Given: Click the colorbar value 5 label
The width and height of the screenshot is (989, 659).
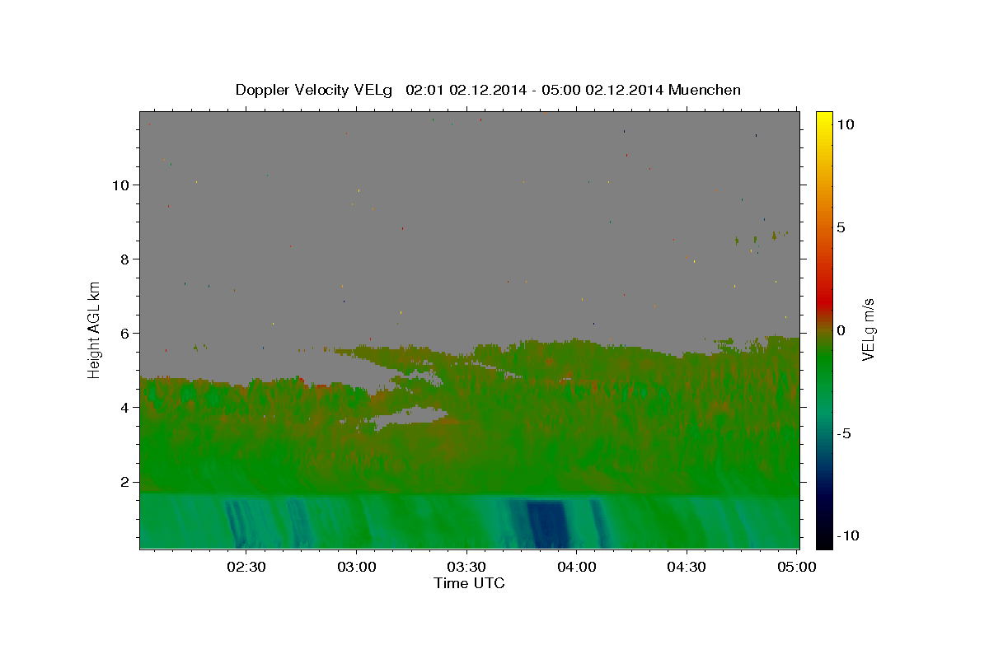Looking at the screenshot, I should 841,227.
